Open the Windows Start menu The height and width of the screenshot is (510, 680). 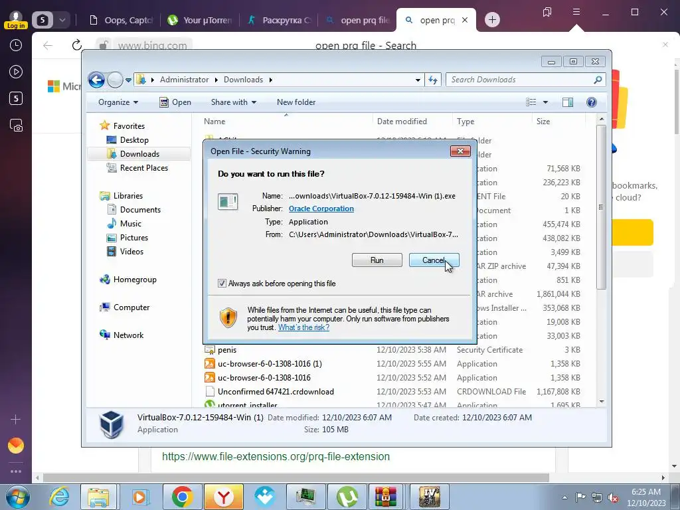click(17, 497)
